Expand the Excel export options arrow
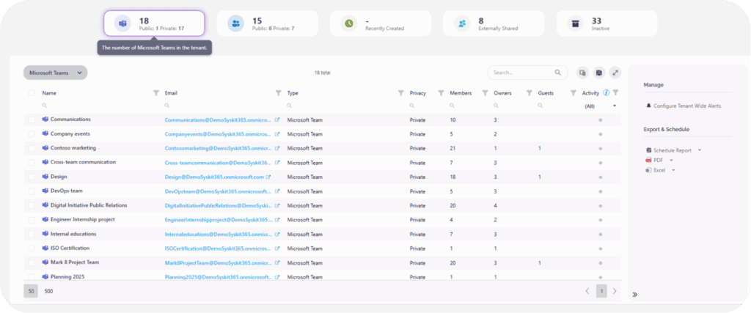 673,169
